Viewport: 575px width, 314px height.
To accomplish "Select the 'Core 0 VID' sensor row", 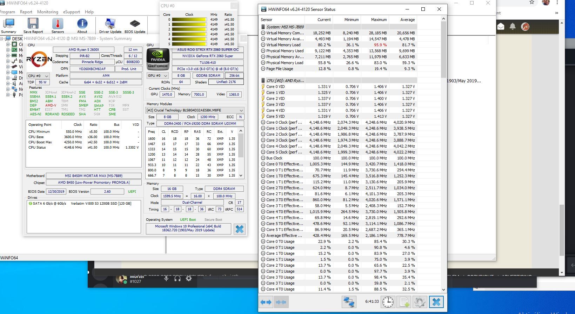I will pyautogui.click(x=338, y=87).
